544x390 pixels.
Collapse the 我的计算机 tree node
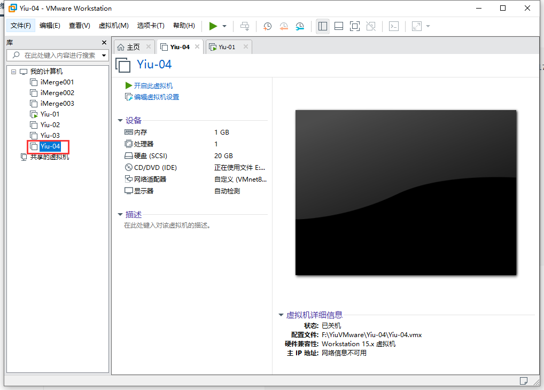13,72
